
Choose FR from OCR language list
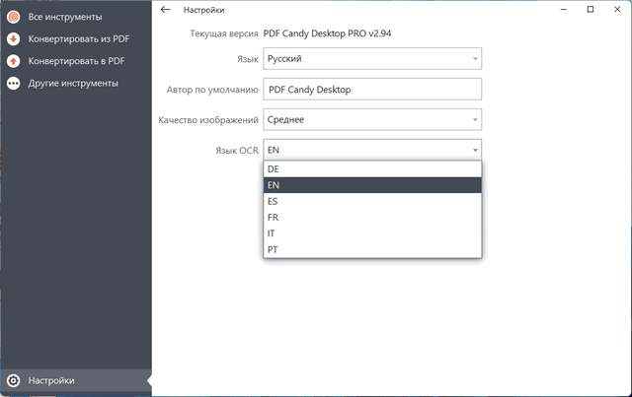click(x=372, y=217)
